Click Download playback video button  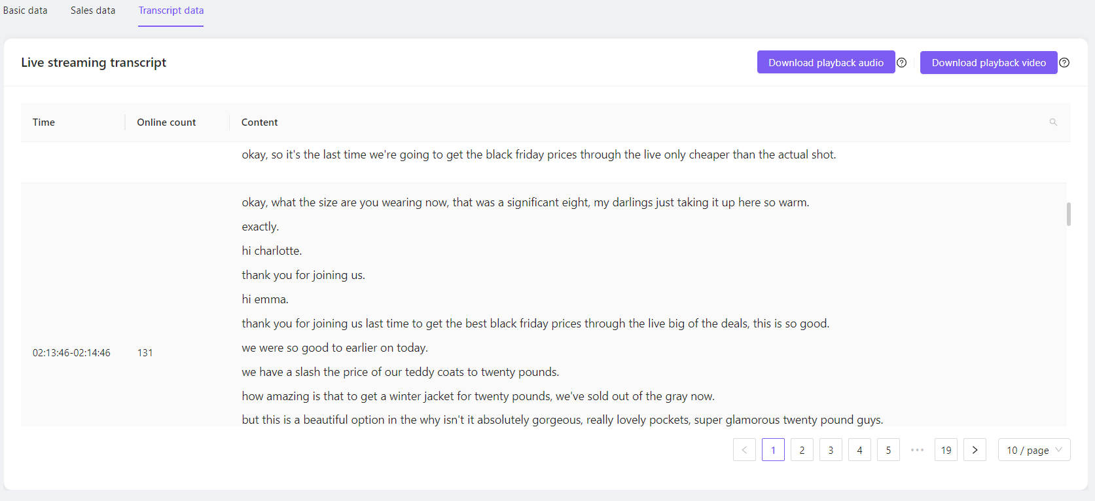pos(988,63)
